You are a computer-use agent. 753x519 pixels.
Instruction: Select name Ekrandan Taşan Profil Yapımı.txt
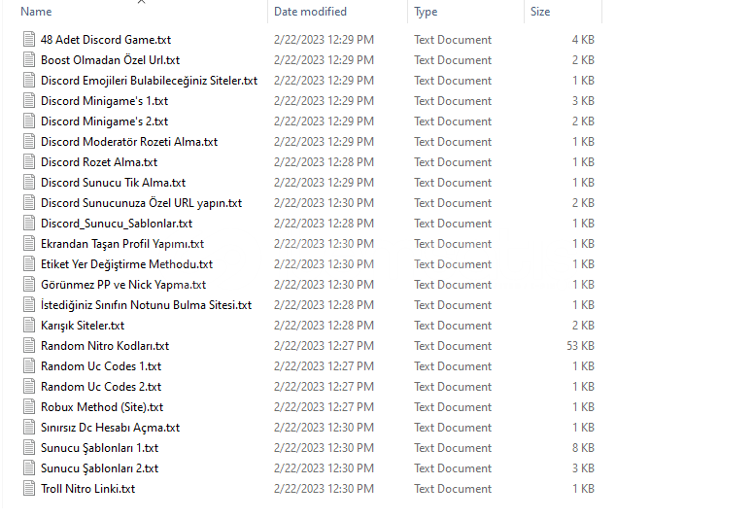pos(122,244)
